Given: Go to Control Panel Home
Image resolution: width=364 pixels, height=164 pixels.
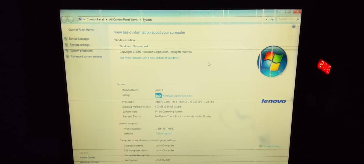Looking at the screenshot, I should [x=81, y=30].
